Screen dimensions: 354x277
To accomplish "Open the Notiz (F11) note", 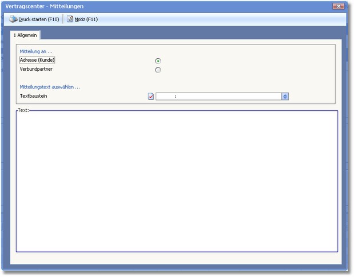I will [86, 19].
